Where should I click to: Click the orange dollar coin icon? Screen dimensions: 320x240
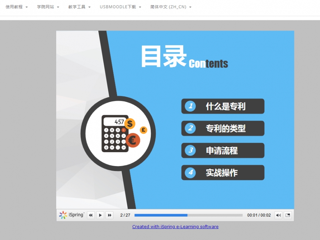pyautogui.click(x=129, y=123)
